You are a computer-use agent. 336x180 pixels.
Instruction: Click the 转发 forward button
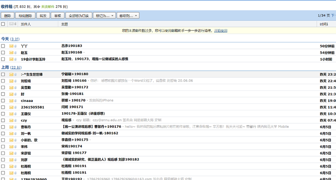(43, 16)
